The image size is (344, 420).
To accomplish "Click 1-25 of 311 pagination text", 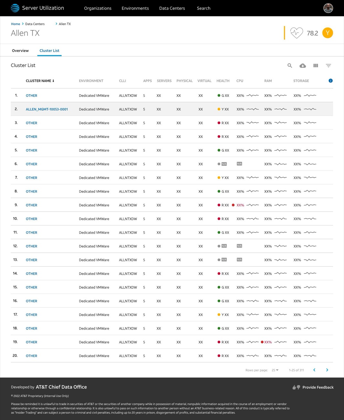I will click(x=296, y=370).
